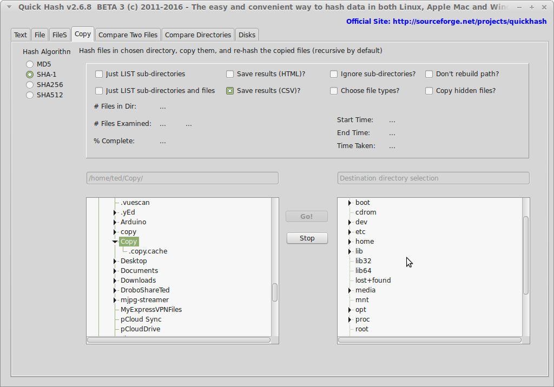Image resolution: width=554 pixels, height=387 pixels.
Task: Click the Go! button
Action: tap(307, 216)
